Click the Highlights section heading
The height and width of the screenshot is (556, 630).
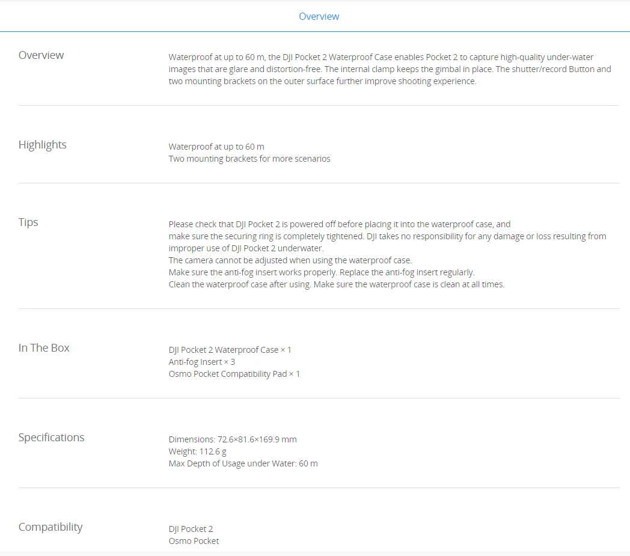click(x=42, y=145)
